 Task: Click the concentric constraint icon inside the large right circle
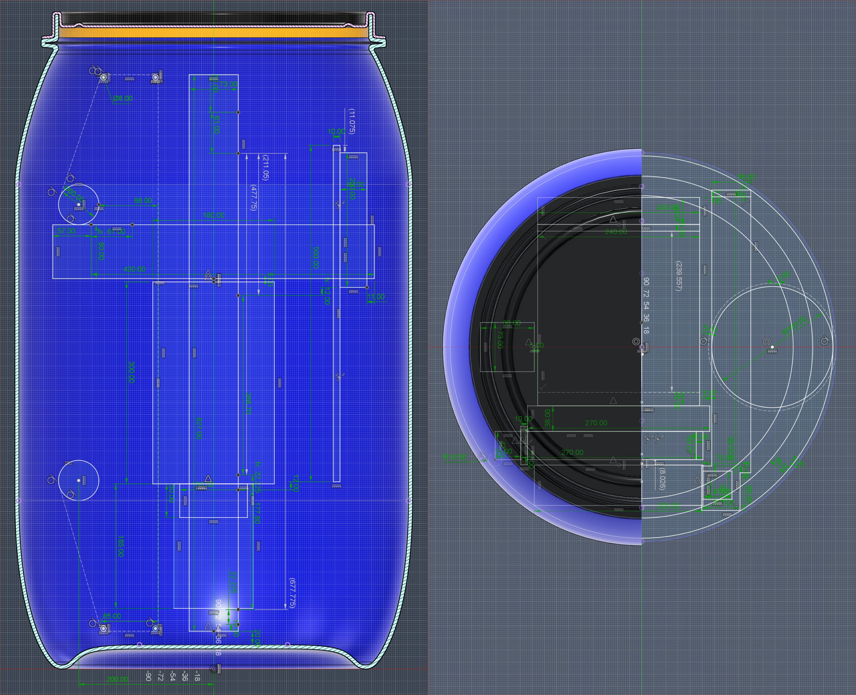click(767, 341)
